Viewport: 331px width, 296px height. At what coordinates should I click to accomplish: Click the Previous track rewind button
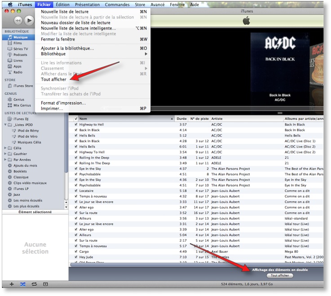tap(18, 20)
